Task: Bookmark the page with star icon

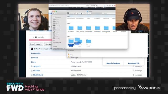Action: 96,6
